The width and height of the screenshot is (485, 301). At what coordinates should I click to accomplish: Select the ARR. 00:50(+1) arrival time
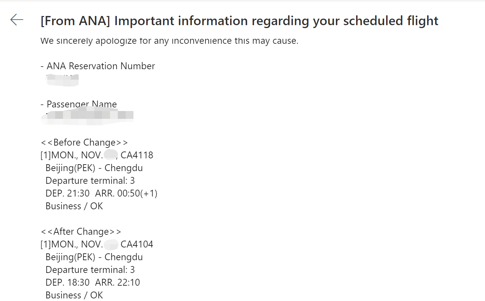[x=126, y=193]
